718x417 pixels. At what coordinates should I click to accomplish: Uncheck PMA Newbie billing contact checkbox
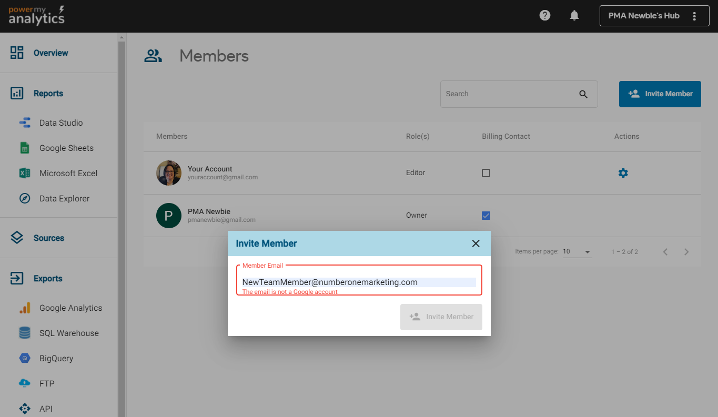coord(486,216)
